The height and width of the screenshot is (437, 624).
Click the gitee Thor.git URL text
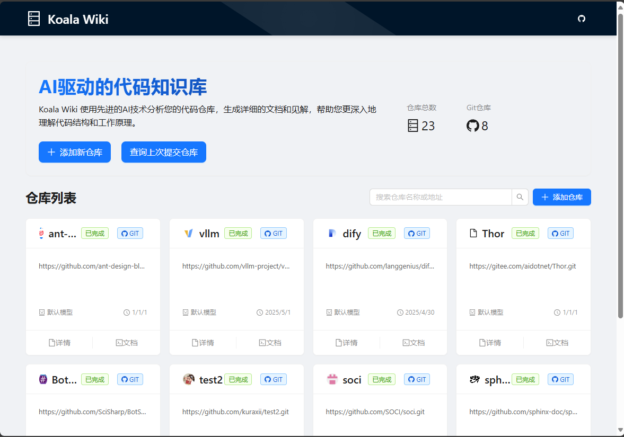click(x=523, y=266)
